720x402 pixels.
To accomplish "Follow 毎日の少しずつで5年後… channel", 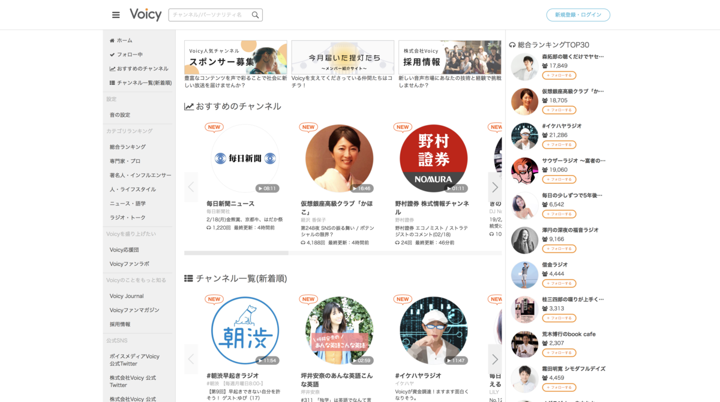I will [x=559, y=214].
